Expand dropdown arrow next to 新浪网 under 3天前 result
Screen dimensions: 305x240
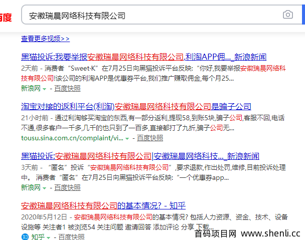(44, 188)
